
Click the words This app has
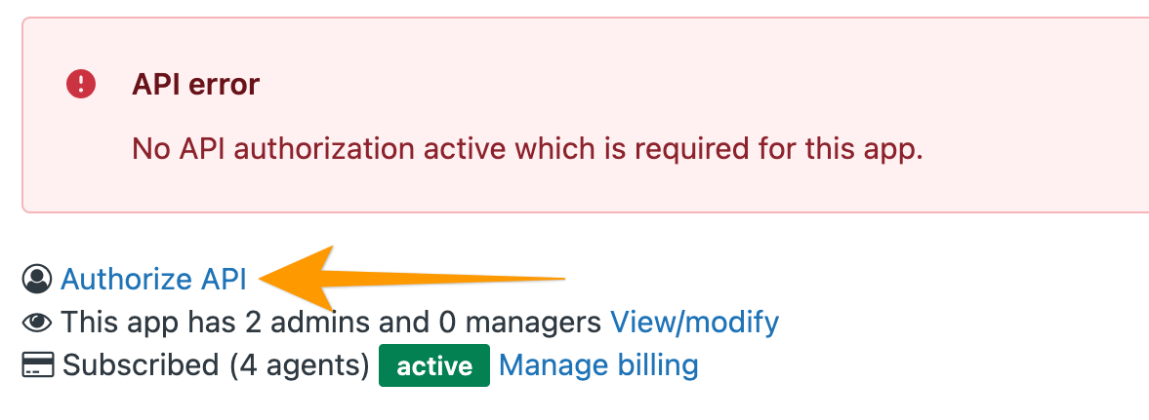point(148,322)
